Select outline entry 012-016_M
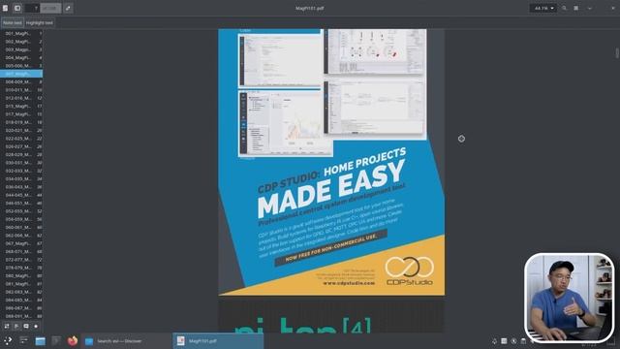This screenshot has width=620, height=349. pos(21,98)
